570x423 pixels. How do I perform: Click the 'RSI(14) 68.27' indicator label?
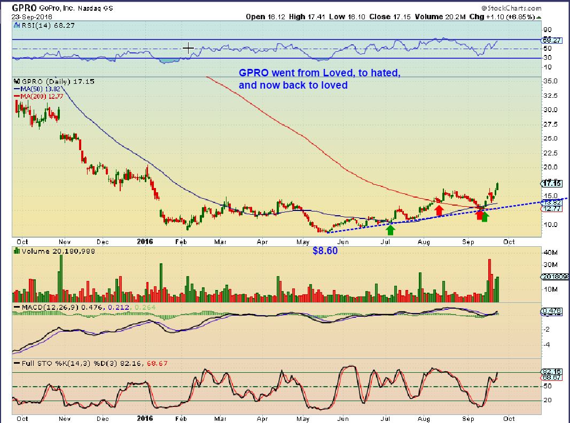(x=48, y=26)
